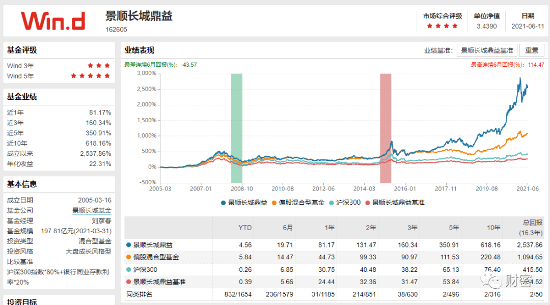This screenshot has height=305, width=550.
Task: Click 景顺长城鼎益 总回报 cell 2,537.86
Action: tap(530, 245)
